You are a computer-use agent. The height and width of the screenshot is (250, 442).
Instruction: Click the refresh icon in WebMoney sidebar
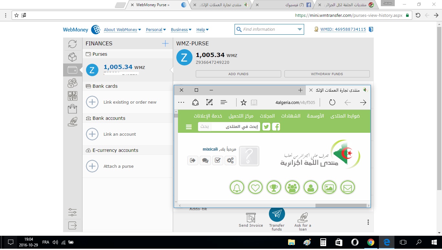(x=72, y=44)
